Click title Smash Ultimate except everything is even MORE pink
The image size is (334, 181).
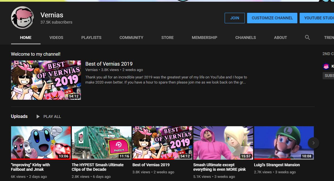[219, 167]
